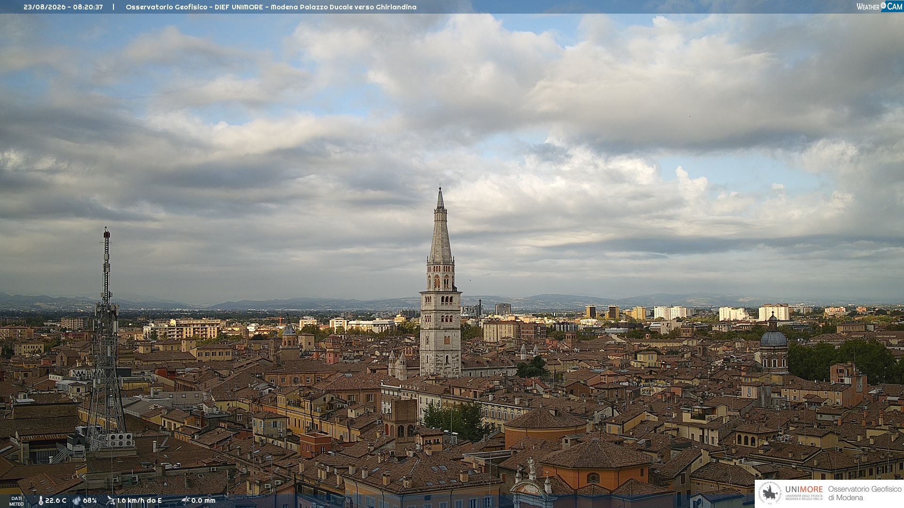Screen dimensions: 904x508
Task: Click the humidity water drops icon
Action: pyautogui.click(x=76, y=500)
